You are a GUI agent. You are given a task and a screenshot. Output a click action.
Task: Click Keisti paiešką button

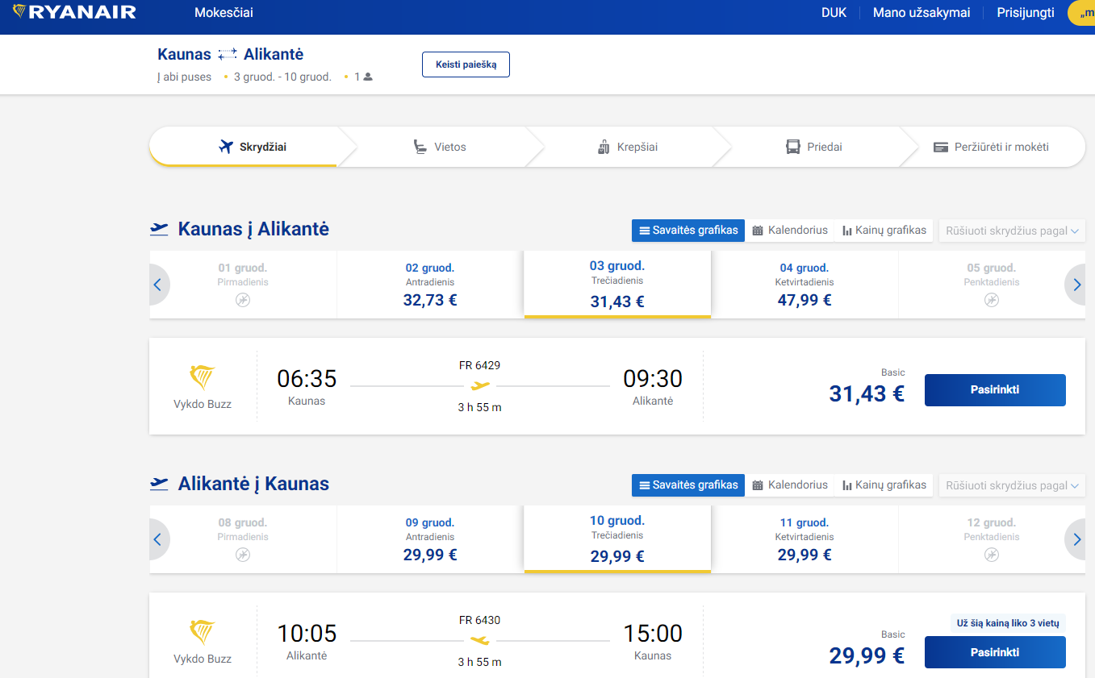[x=466, y=64]
